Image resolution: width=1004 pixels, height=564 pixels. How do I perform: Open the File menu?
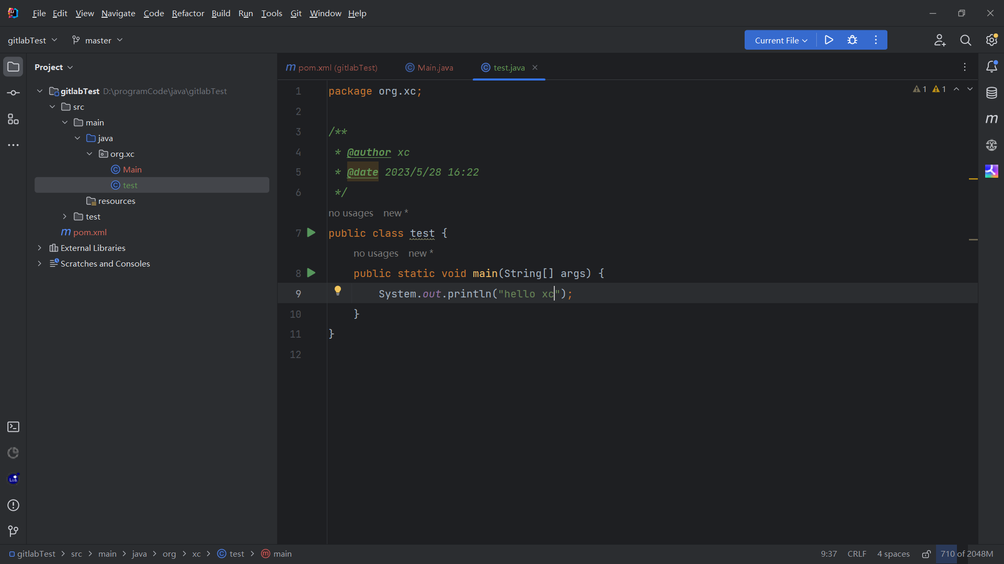(39, 13)
